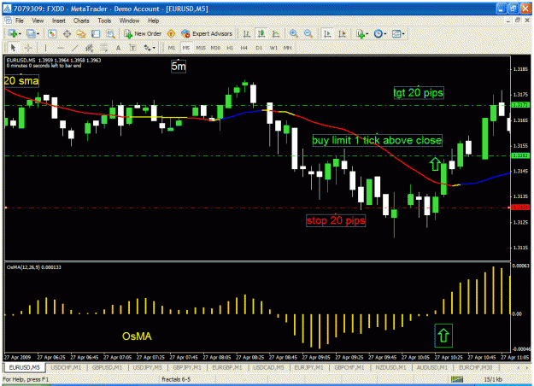Screen dimensions: 534x386
Task: Open the Insert menu
Action: click(x=59, y=20)
